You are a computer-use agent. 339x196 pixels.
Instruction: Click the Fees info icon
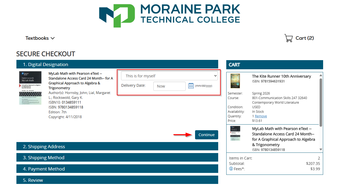[231, 169]
